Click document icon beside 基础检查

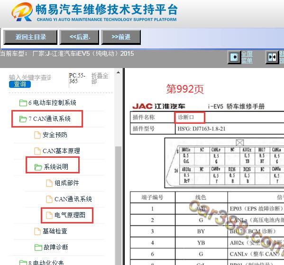tap(37, 231)
